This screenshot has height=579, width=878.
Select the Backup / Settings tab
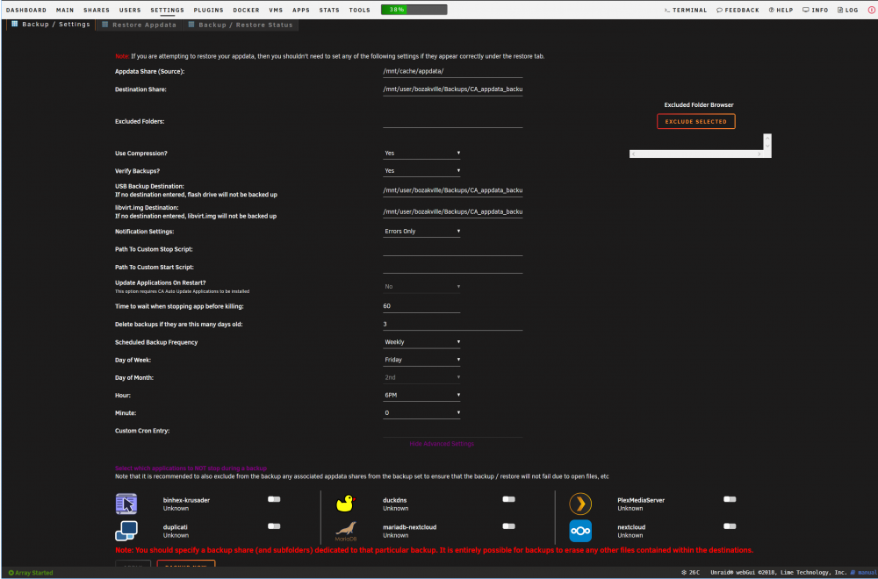pos(50,25)
